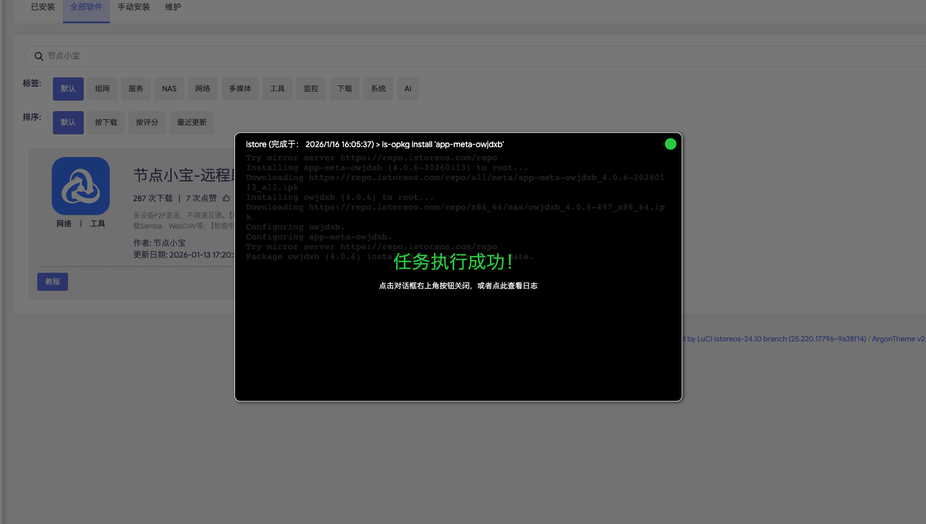Sort apps 按评分
926x524 pixels.
pos(147,123)
